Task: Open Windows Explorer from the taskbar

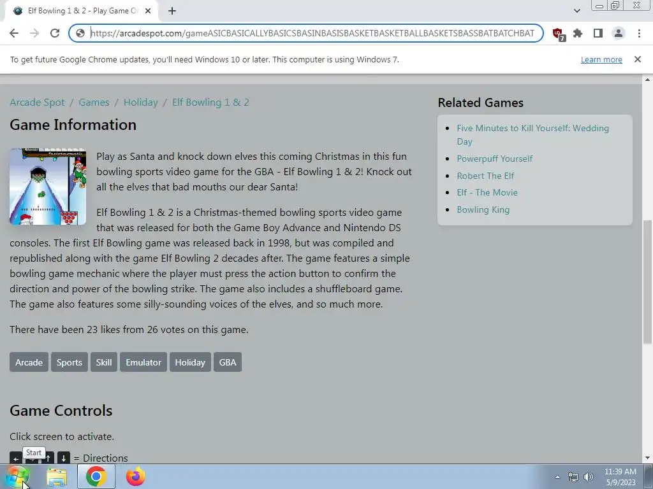Action: [57, 477]
